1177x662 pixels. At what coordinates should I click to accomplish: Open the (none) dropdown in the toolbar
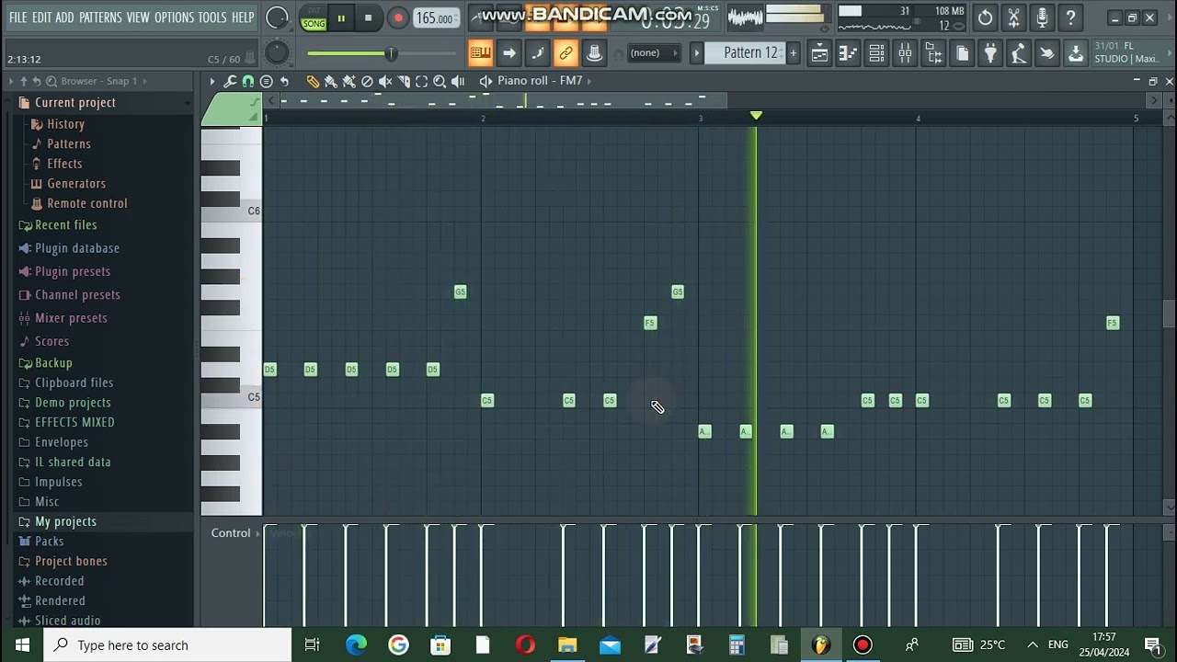coord(653,52)
